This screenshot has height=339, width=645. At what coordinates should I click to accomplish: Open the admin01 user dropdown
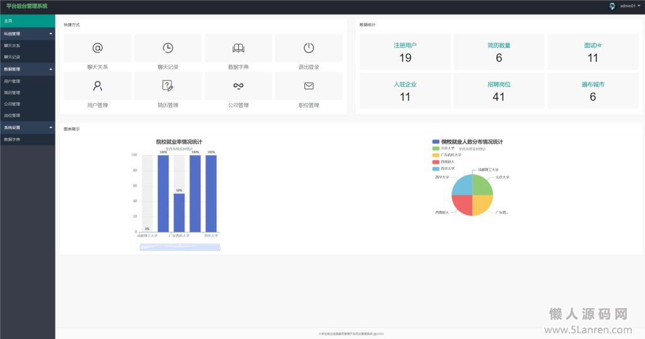pos(627,6)
